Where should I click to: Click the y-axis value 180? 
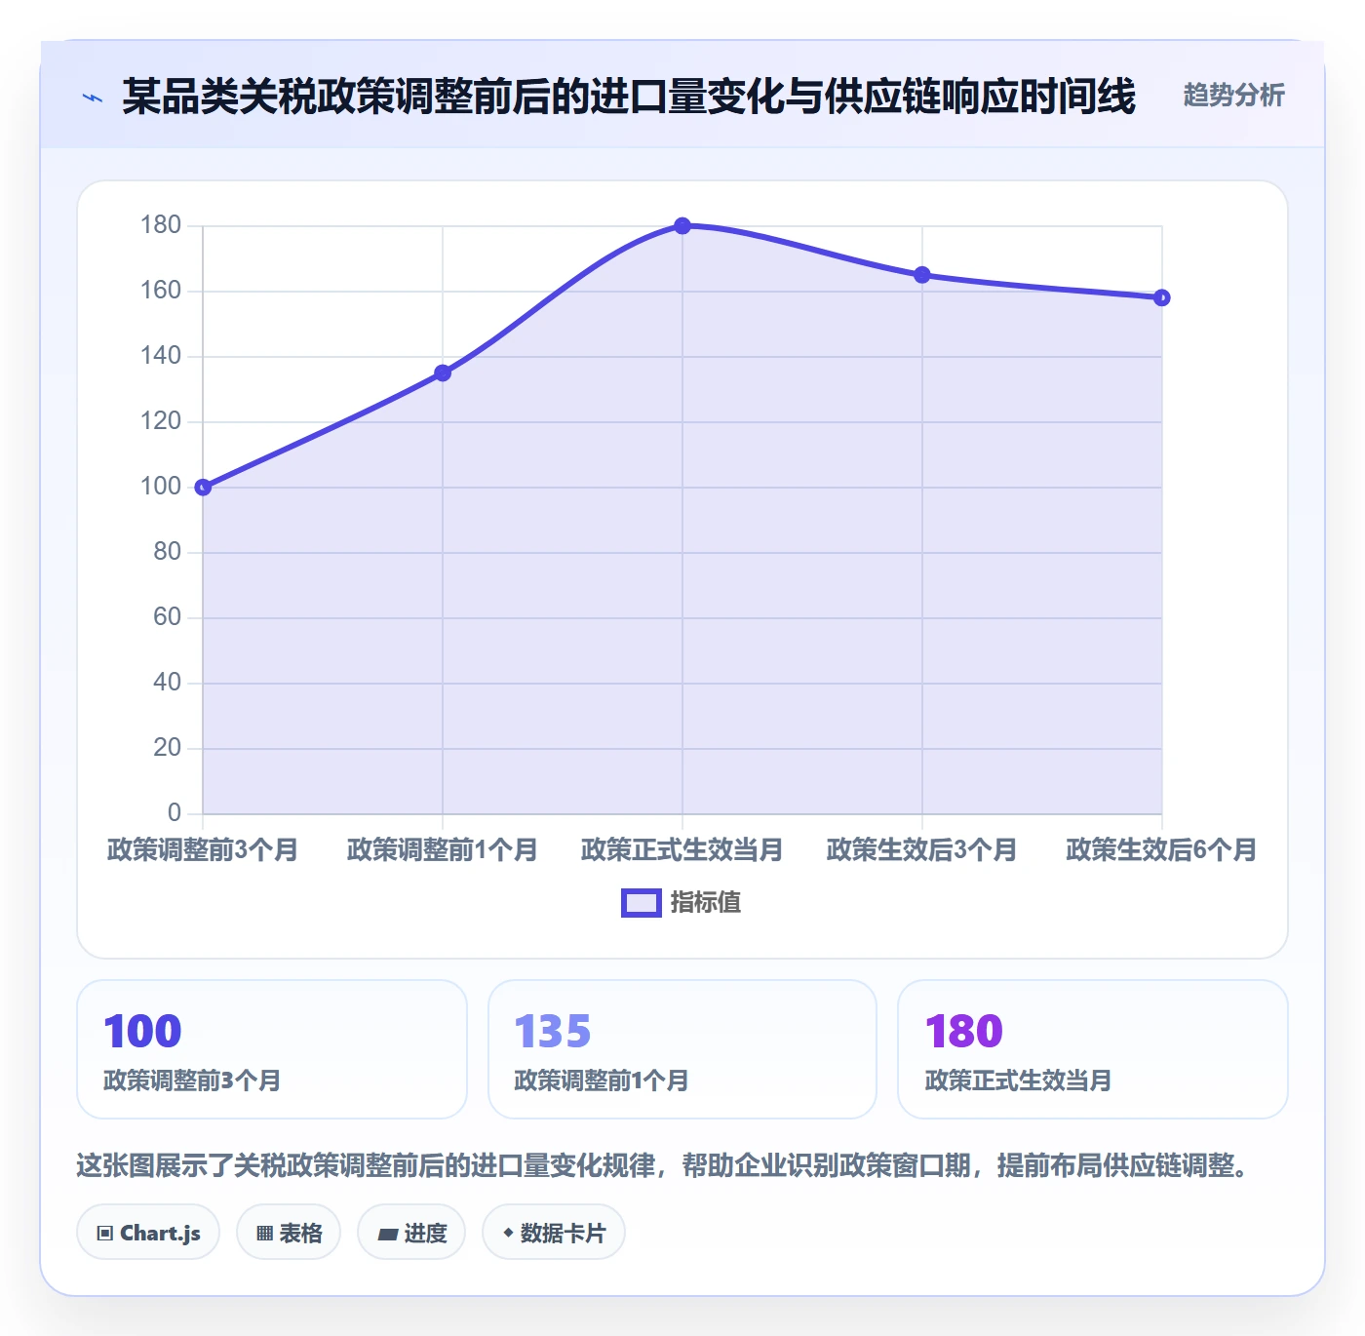[x=161, y=225]
